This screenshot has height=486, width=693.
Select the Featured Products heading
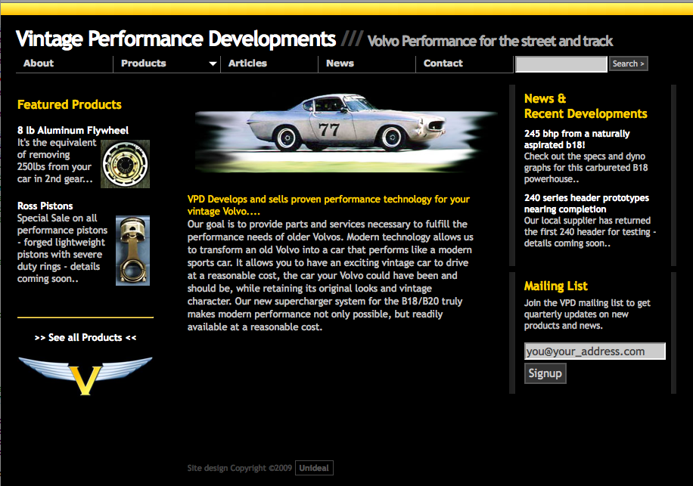(x=70, y=104)
